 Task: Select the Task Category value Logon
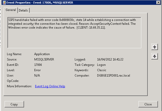101,65
